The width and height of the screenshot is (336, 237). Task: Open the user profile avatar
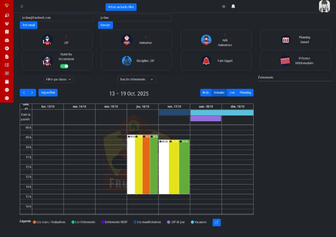point(324,6)
